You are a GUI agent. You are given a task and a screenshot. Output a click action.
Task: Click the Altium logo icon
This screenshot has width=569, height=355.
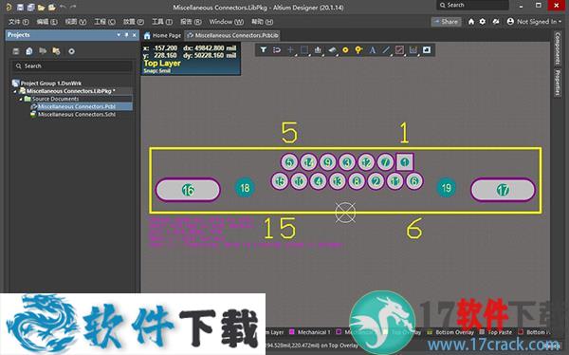[9, 7]
